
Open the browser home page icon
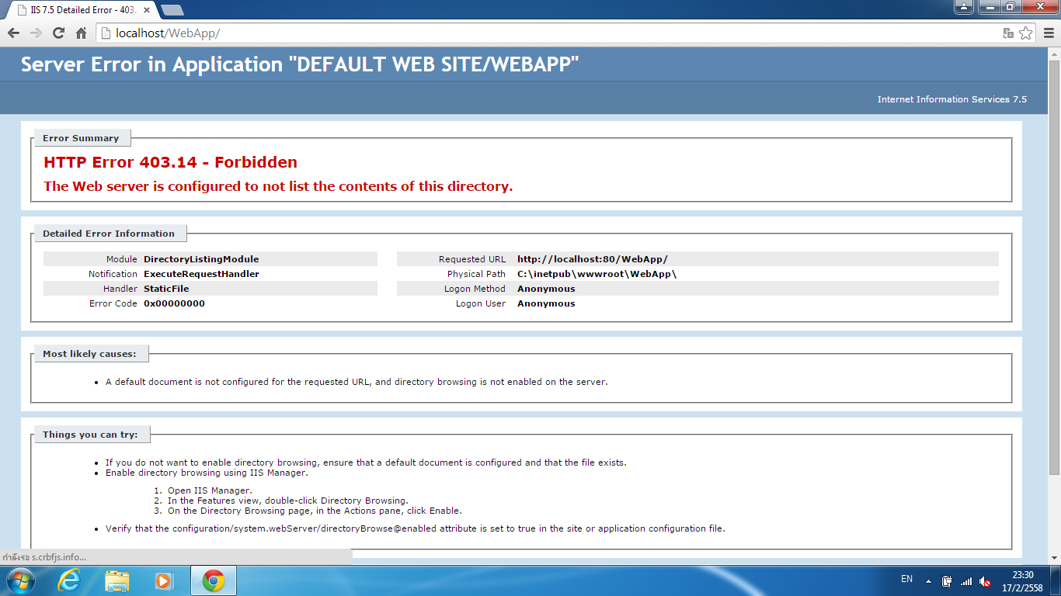[81, 33]
